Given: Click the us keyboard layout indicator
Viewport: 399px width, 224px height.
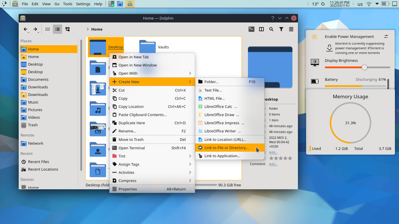Looking at the screenshot, I should (x=360, y=4).
